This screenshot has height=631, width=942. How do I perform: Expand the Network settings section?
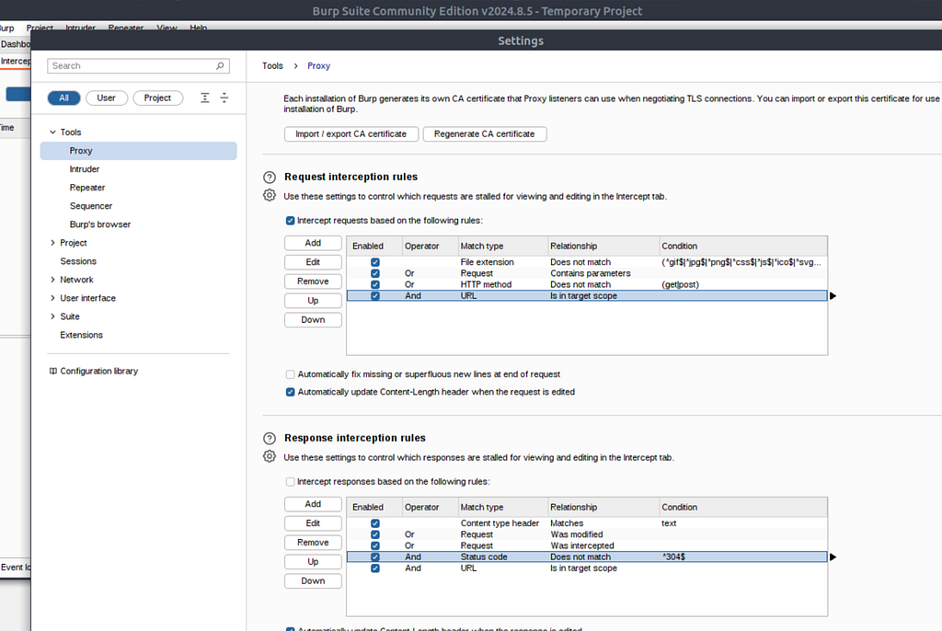(52, 280)
